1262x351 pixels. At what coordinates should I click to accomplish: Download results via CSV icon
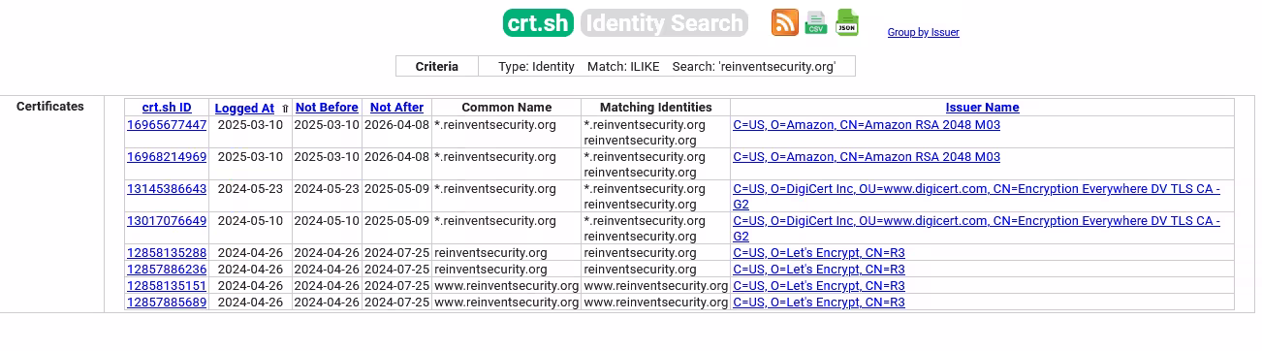tap(816, 22)
